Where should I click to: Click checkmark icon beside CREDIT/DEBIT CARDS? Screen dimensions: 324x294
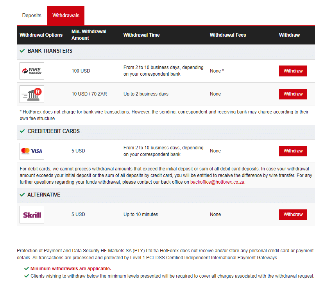(x=22, y=131)
